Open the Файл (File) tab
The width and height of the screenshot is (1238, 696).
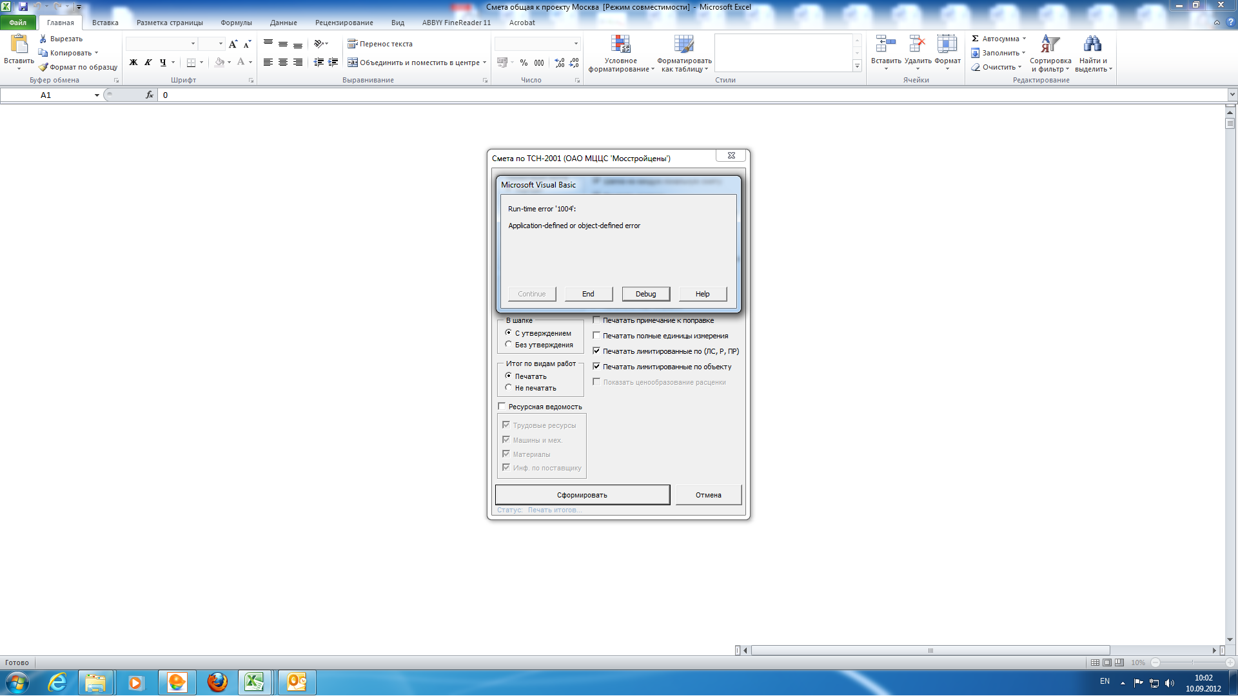pyautogui.click(x=18, y=23)
